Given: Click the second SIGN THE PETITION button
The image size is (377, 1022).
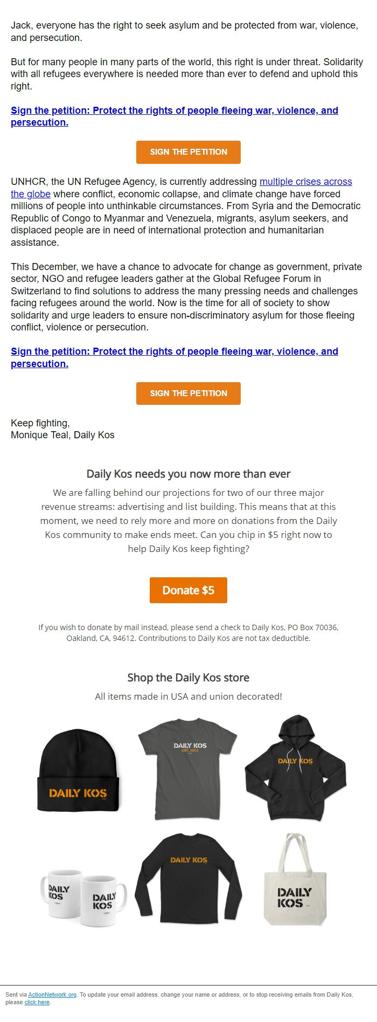Looking at the screenshot, I should (x=188, y=393).
